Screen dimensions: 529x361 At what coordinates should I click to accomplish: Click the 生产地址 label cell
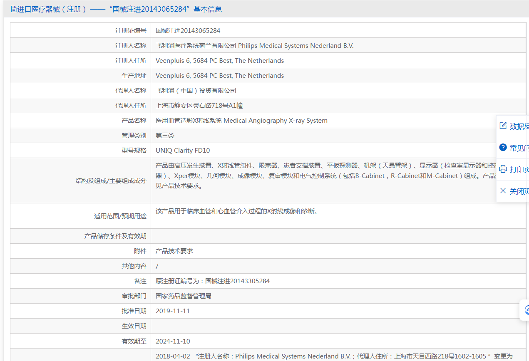click(x=81, y=75)
